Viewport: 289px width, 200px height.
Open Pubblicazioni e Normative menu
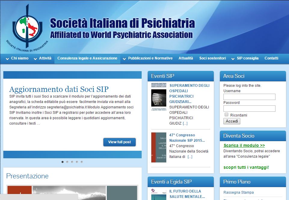(x=150, y=58)
